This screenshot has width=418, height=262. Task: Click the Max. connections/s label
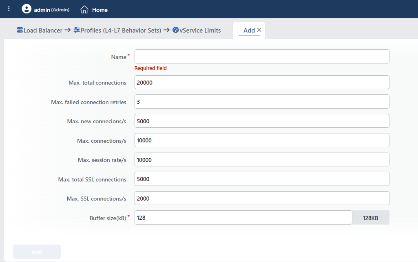(x=102, y=141)
